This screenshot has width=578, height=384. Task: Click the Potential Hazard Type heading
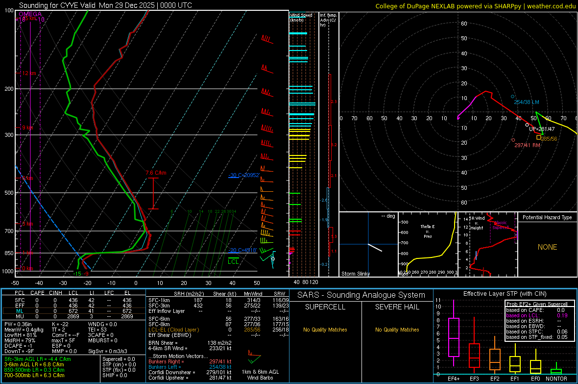[547, 217]
